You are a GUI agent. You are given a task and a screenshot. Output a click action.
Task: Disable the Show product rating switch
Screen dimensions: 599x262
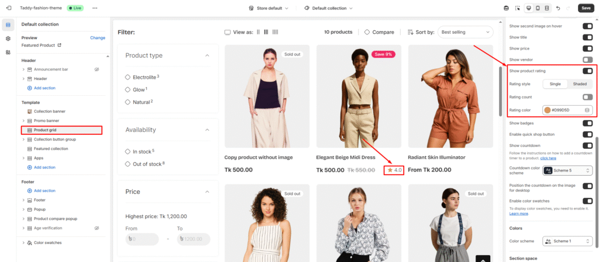point(587,71)
